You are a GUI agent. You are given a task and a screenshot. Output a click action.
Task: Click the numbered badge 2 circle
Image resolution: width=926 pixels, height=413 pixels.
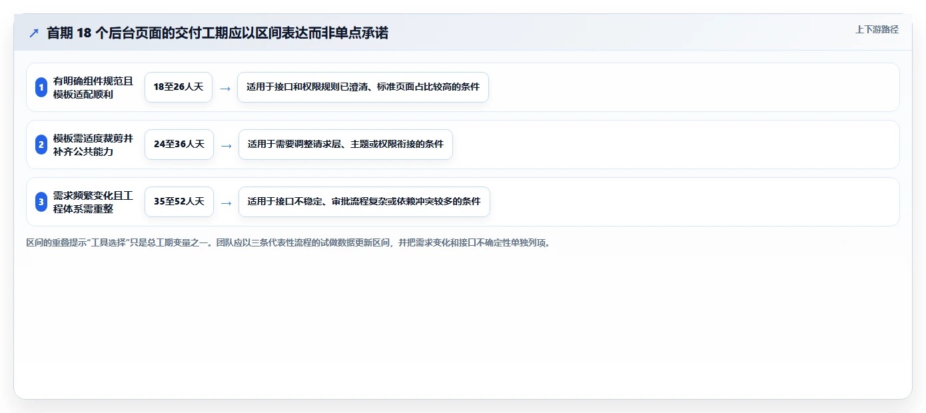[41, 145]
